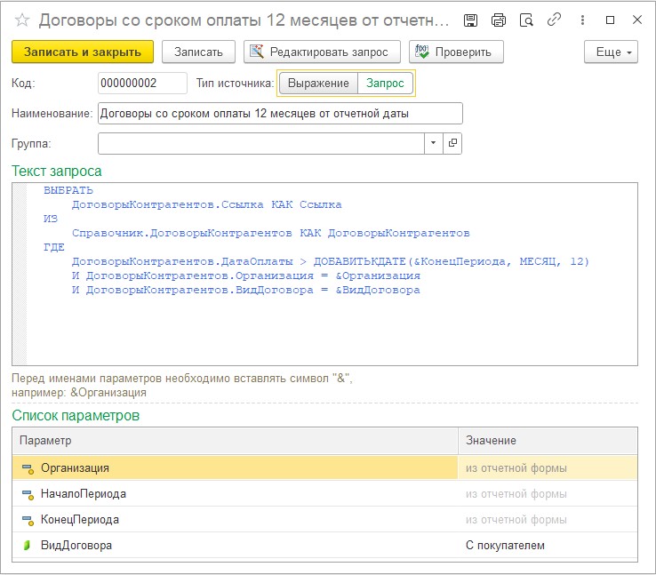
Task: Open Группа selection form button
Action: pyautogui.click(x=452, y=143)
